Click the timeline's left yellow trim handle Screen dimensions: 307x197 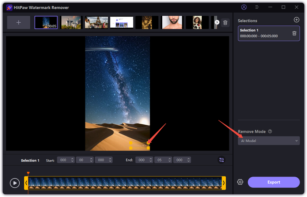pyautogui.click(x=26, y=183)
